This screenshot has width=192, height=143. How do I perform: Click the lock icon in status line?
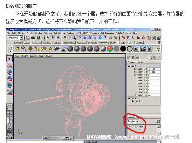[111, 38]
